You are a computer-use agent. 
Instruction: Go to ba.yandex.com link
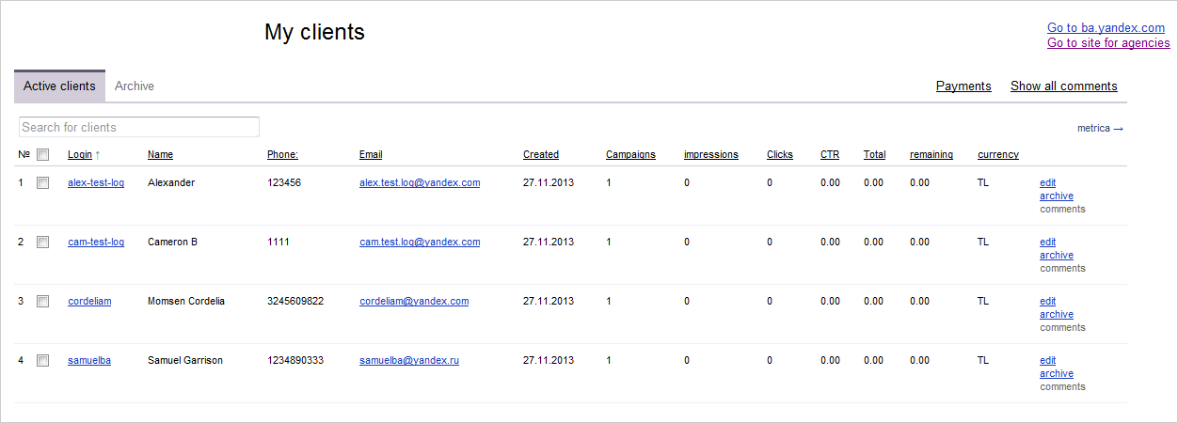pos(1106,28)
